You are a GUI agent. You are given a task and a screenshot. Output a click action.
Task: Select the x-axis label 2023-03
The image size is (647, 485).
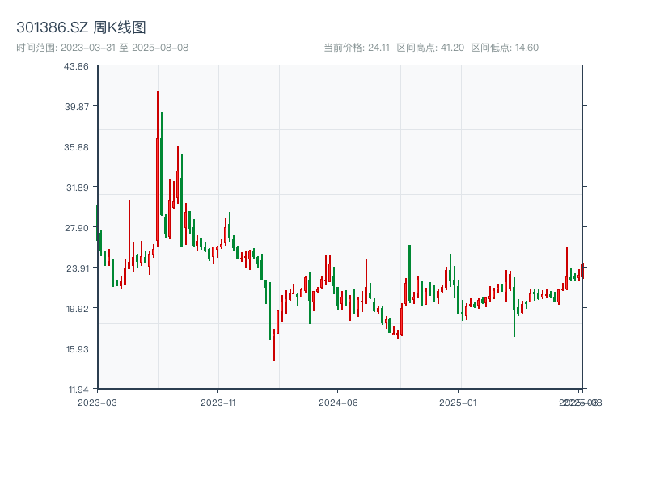pos(97,403)
